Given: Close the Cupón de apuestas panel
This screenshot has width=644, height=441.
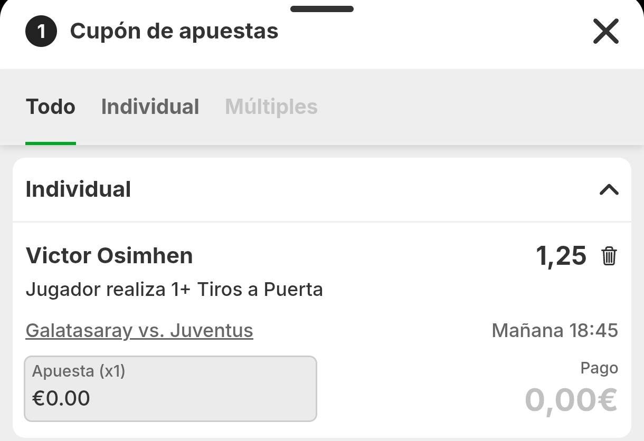Looking at the screenshot, I should coord(605,32).
